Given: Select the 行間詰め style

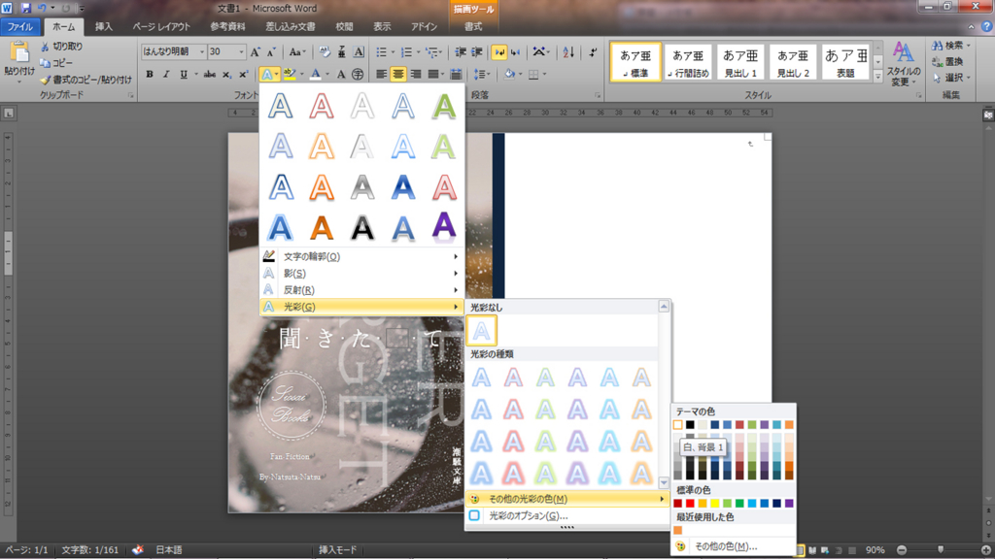Looking at the screenshot, I should pyautogui.click(x=688, y=62).
